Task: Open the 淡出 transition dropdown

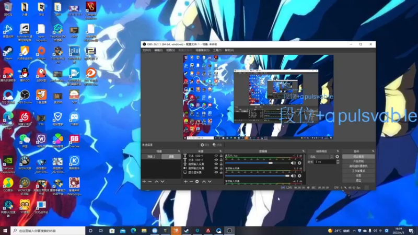Action: click(x=321, y=157)
